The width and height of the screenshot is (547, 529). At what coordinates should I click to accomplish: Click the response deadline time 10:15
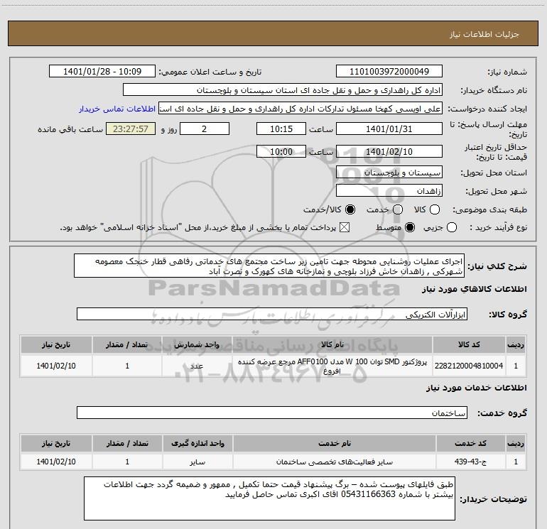click(x=281, y=129)
